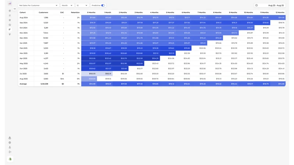Select the Aug 2025 cohort row label

(24, 79)
